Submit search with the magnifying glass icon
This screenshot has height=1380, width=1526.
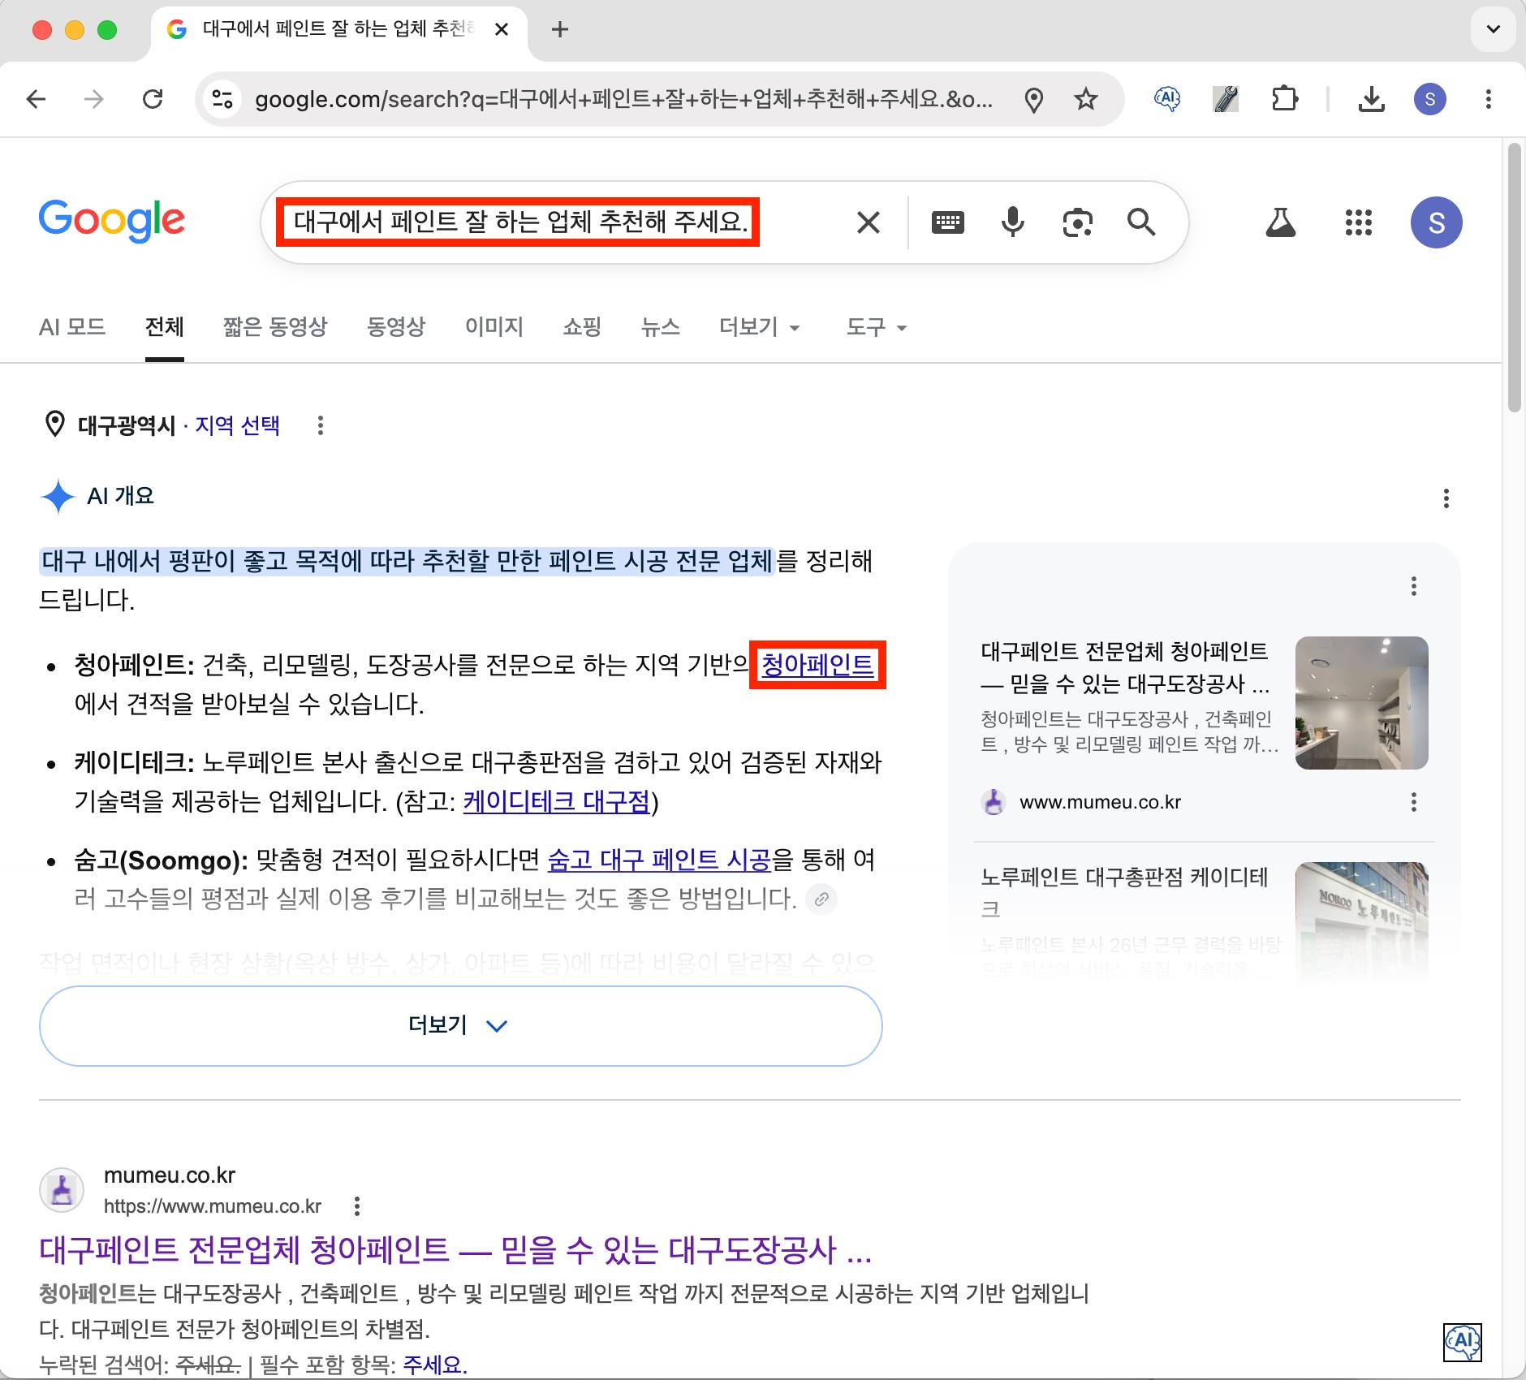[1141, 222]
